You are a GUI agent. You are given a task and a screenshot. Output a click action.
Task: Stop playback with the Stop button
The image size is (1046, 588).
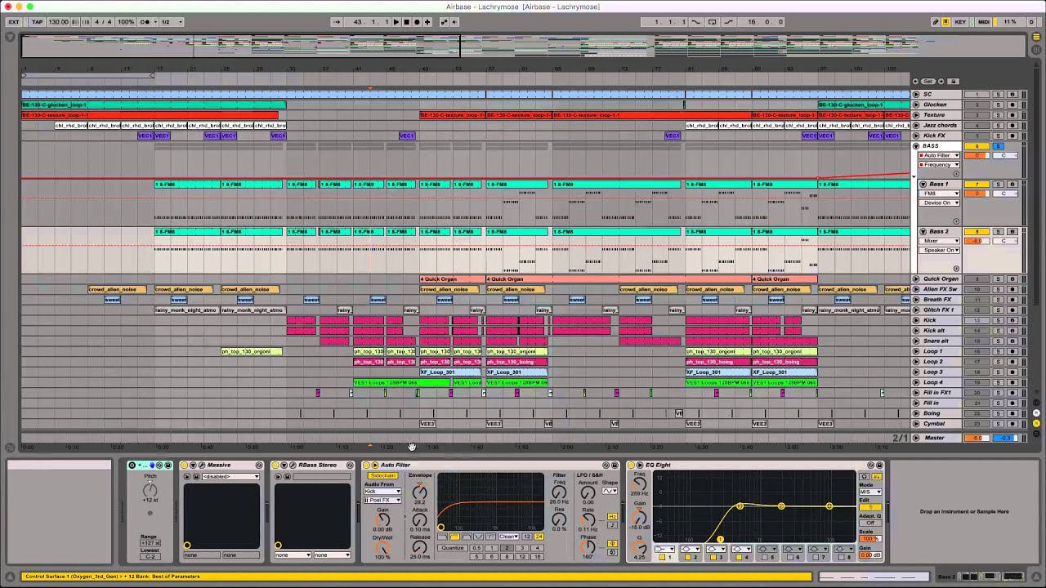pos(406,22)
